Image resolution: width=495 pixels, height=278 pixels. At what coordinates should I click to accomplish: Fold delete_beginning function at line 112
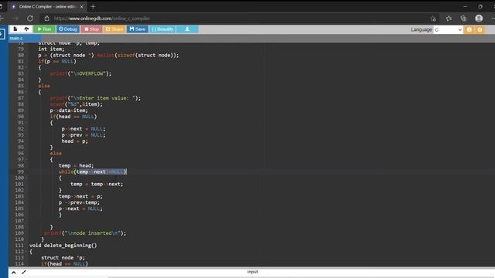click(x=26, y=252)
